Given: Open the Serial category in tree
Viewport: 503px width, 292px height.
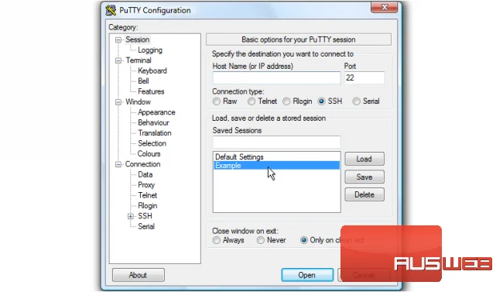Looking at the screenshot, I should click(x=146, y=226).
